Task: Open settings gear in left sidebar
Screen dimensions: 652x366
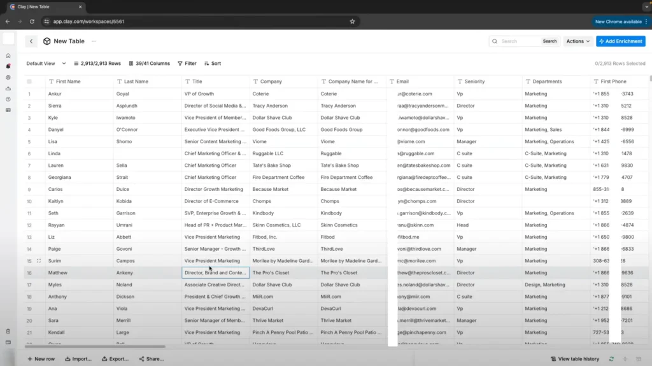Action: click(x=8, y=78)
